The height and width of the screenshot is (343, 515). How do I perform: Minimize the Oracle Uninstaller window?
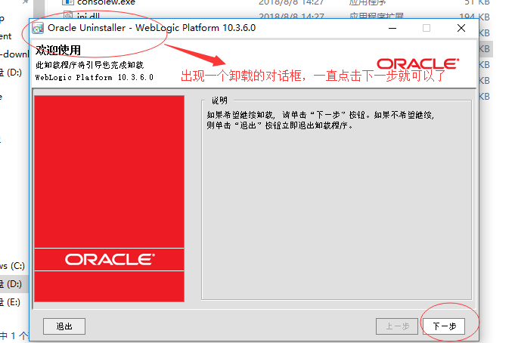[x=392, y=28]
